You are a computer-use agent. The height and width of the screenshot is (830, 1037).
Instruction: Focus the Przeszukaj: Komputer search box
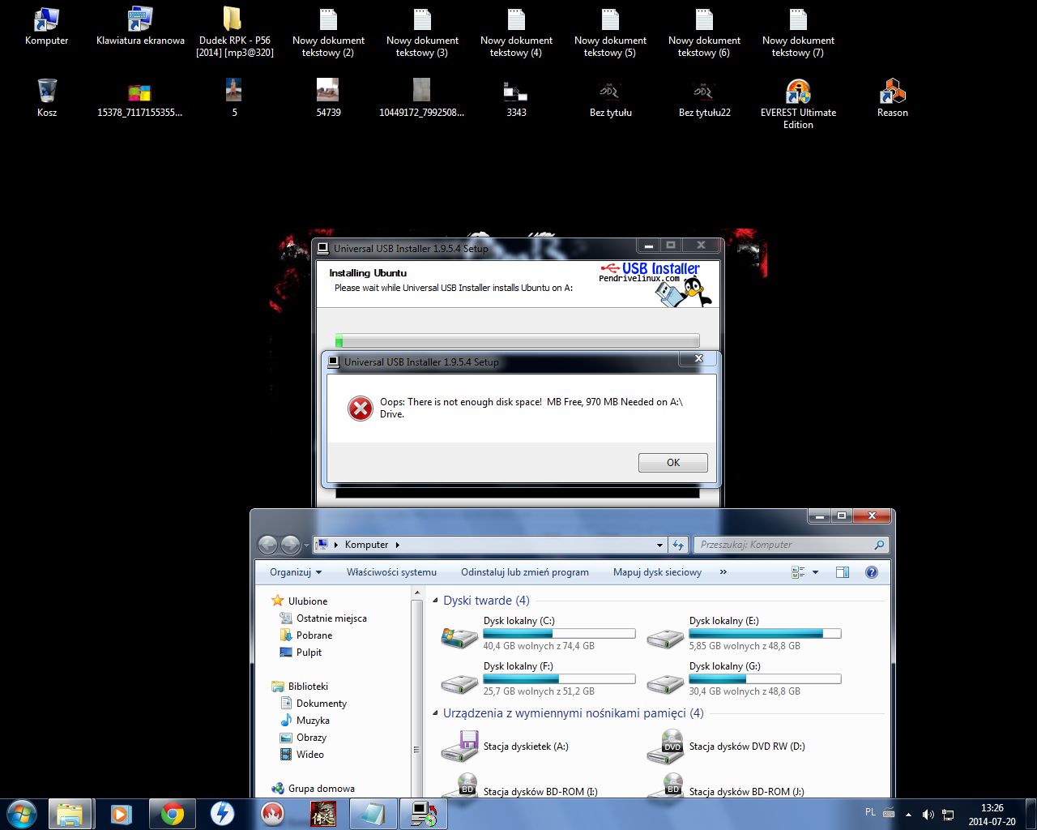(x=792, y=545)
